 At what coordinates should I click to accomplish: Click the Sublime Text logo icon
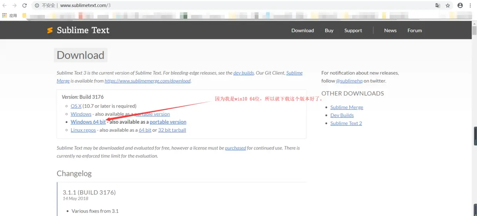point(50,30)
